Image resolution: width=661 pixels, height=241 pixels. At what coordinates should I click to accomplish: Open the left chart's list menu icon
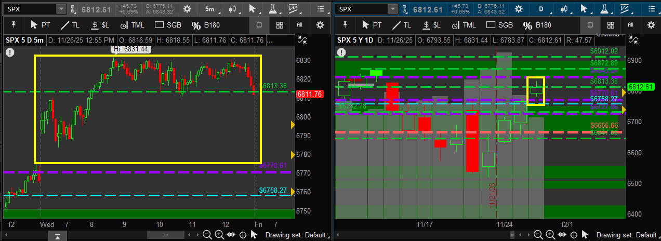click(x=321, y=9)
